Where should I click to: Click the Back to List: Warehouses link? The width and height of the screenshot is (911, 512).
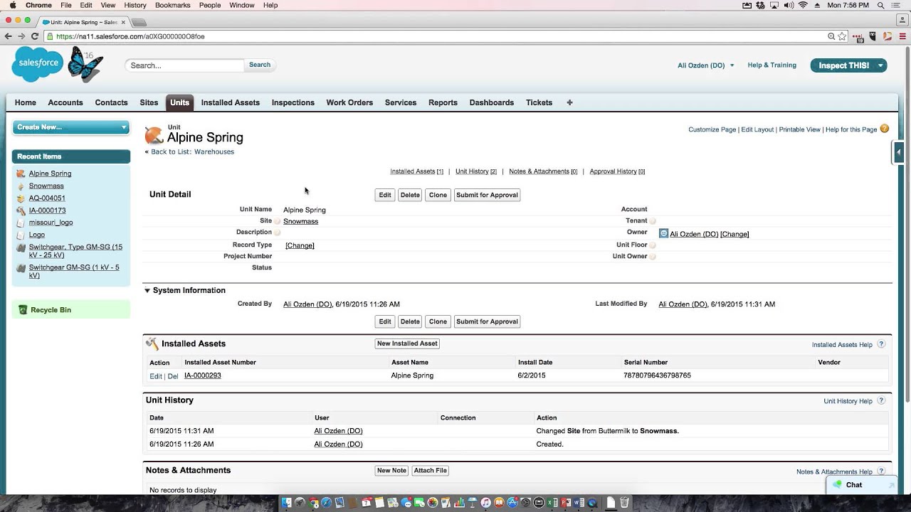pyautogui.click(x=192, y=151)
